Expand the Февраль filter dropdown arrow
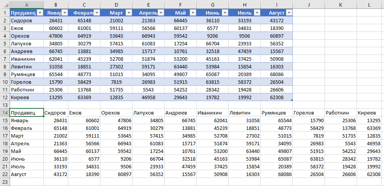This screenshot has width=384, height=186. point(97,13)
